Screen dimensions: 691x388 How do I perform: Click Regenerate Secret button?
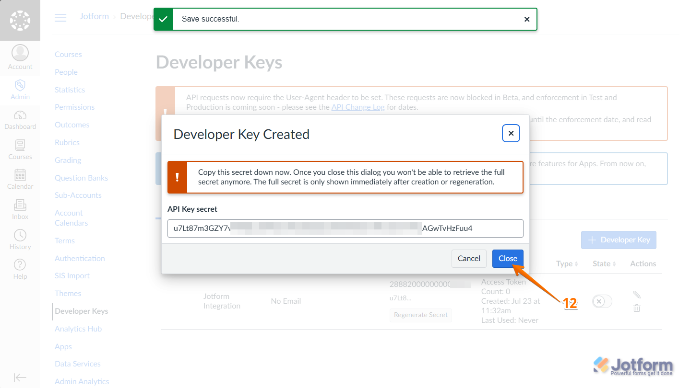(x=421, y=315)
